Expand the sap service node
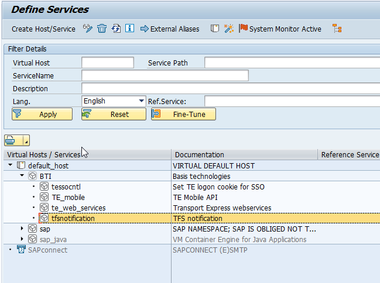 coord(22,229)
